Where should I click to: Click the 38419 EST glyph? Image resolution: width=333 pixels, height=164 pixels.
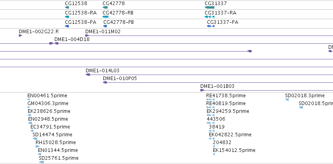(x=212, y=131)
